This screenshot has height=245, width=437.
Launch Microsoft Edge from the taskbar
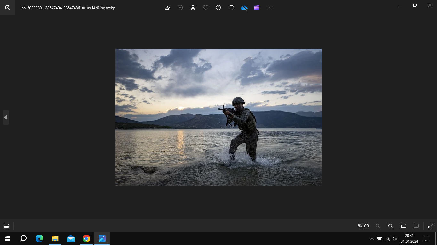pyautogui.click(x=39, y=239)
